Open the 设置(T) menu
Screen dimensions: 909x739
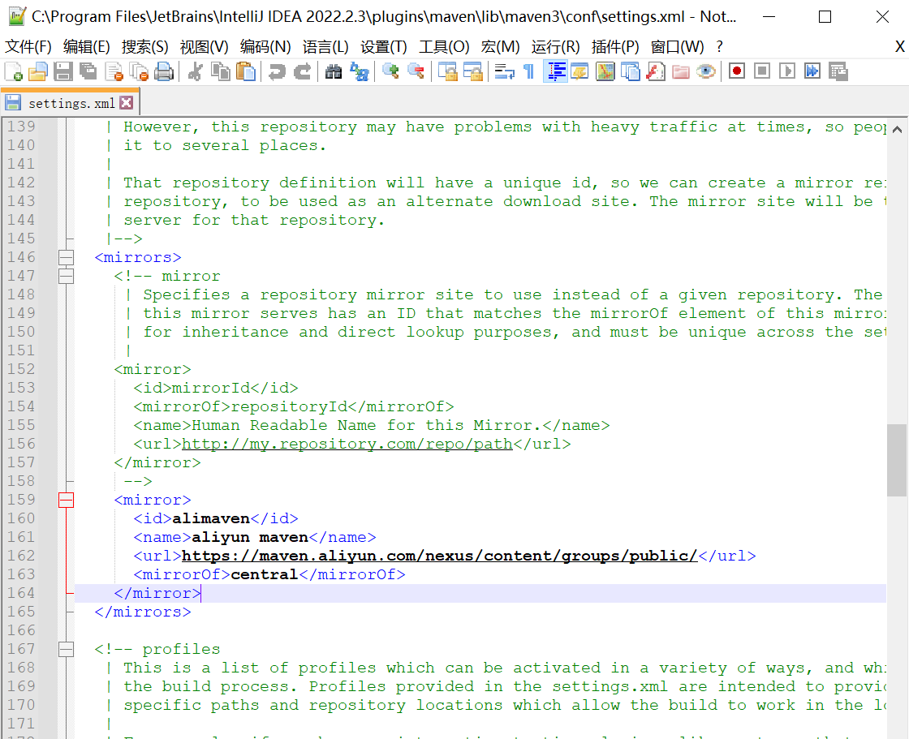384,46
